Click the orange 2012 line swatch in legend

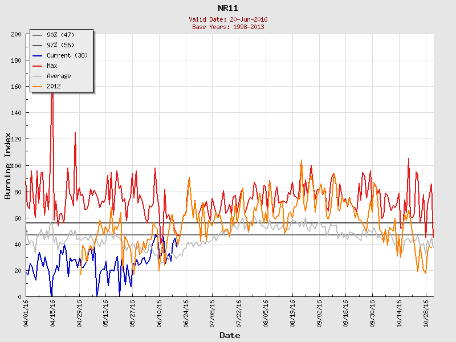tap(38, 86)
